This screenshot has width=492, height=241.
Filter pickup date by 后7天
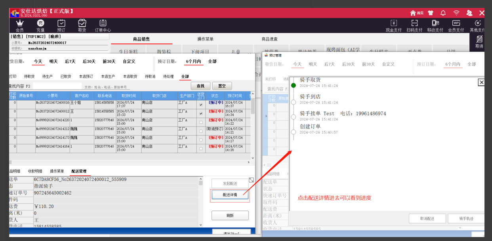click(x=70, y=61)
